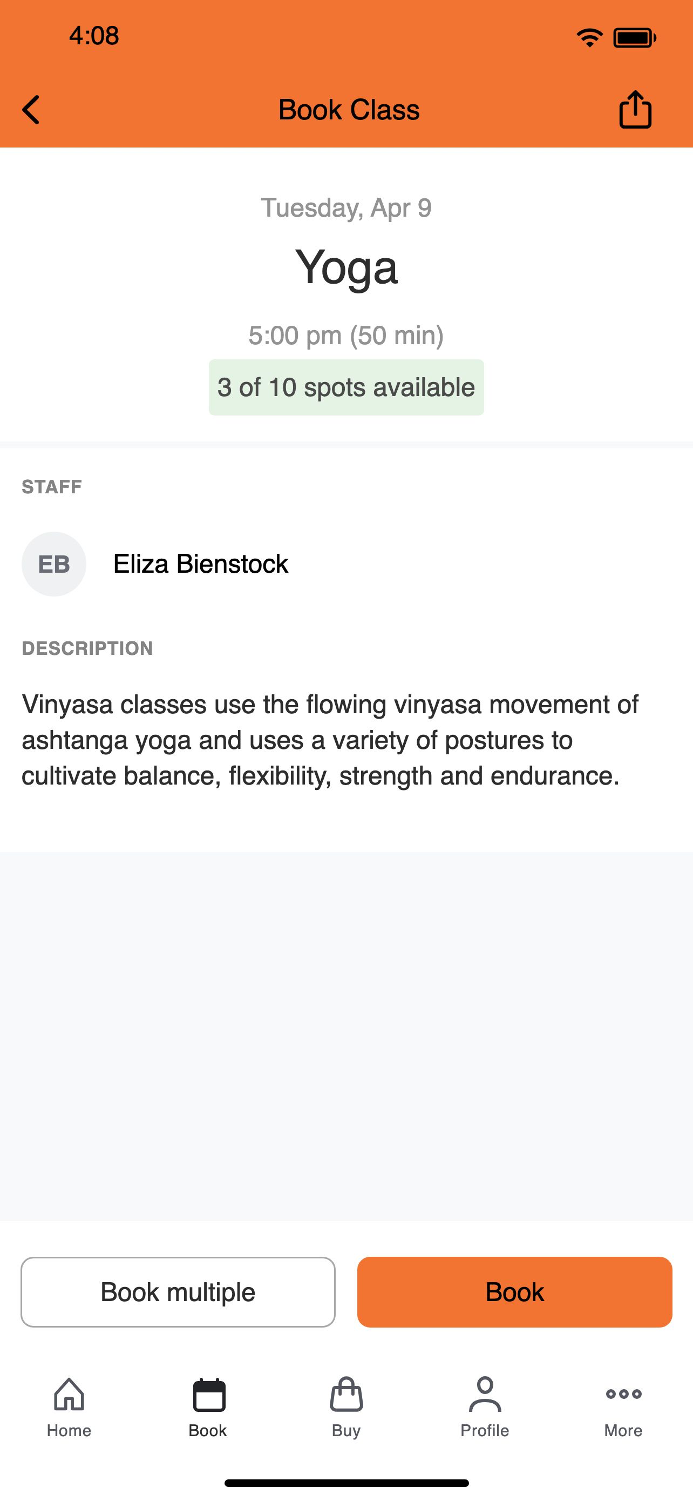Tap the Tuesday, Apr 9 date text

[346, 207]
